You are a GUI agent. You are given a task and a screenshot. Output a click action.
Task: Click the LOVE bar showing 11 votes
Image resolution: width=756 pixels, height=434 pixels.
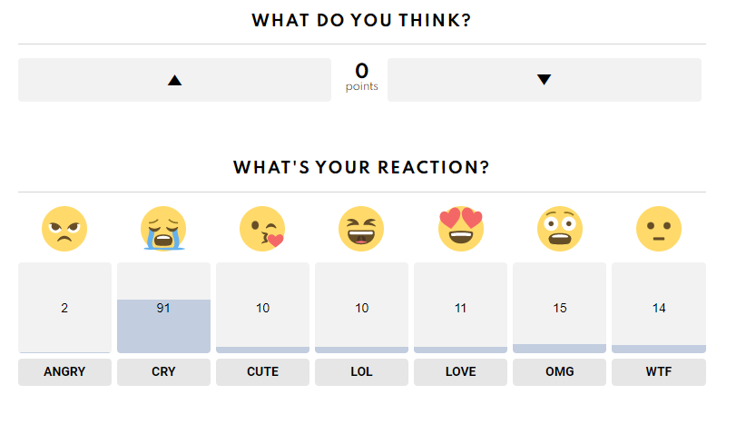pos(461,308)
